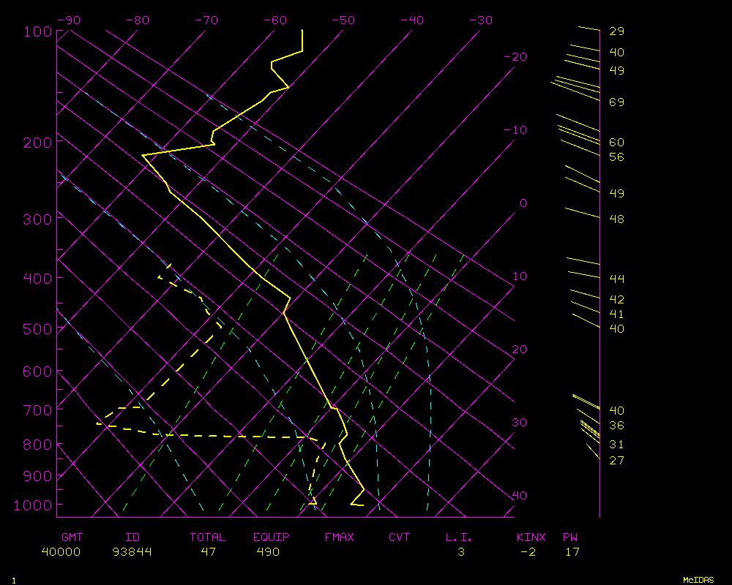The height and width of the screenshot is (585, 732).
Task: Select the wind speed value 69
Action: tap(616, 102)
